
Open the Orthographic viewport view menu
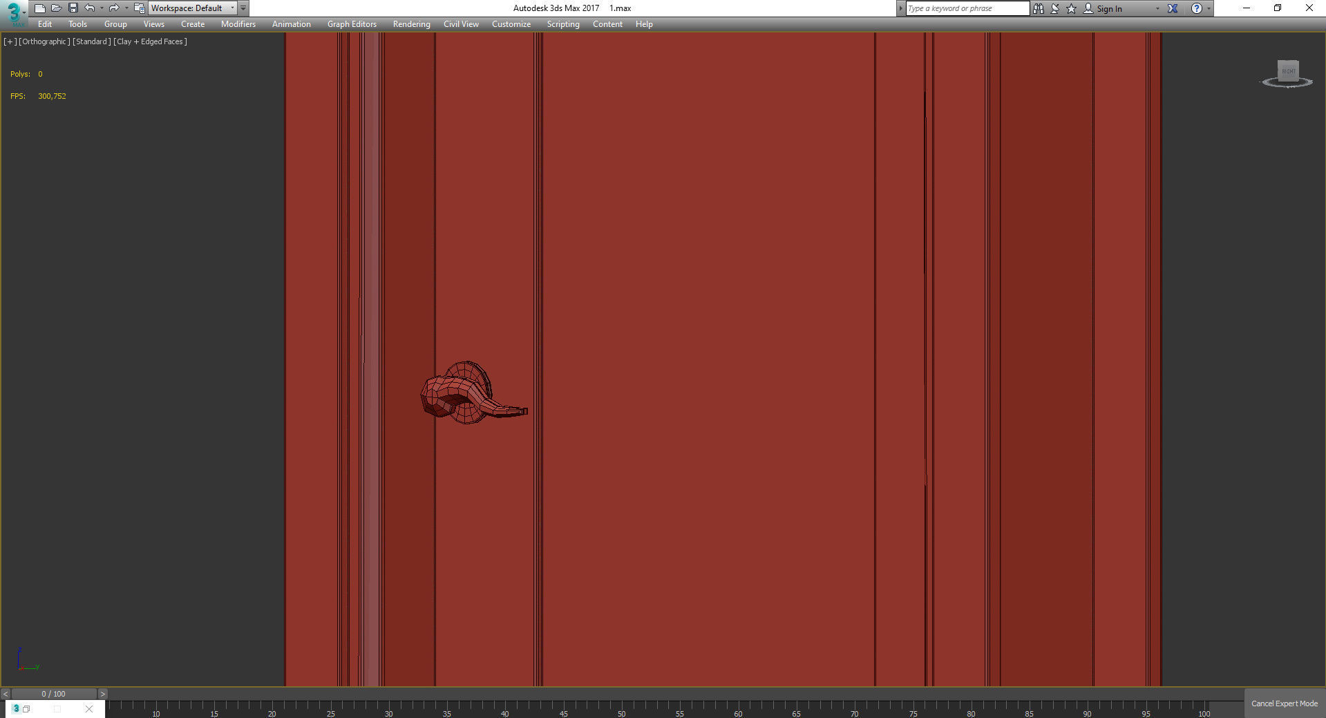pyautogui.click(x=44, y=41)
